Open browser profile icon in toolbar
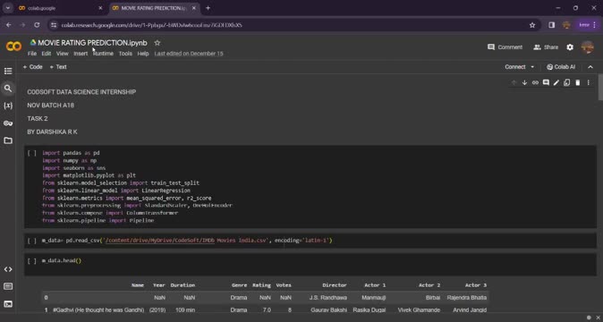Screen dimensions: 603x322 (x=566, y=25)
